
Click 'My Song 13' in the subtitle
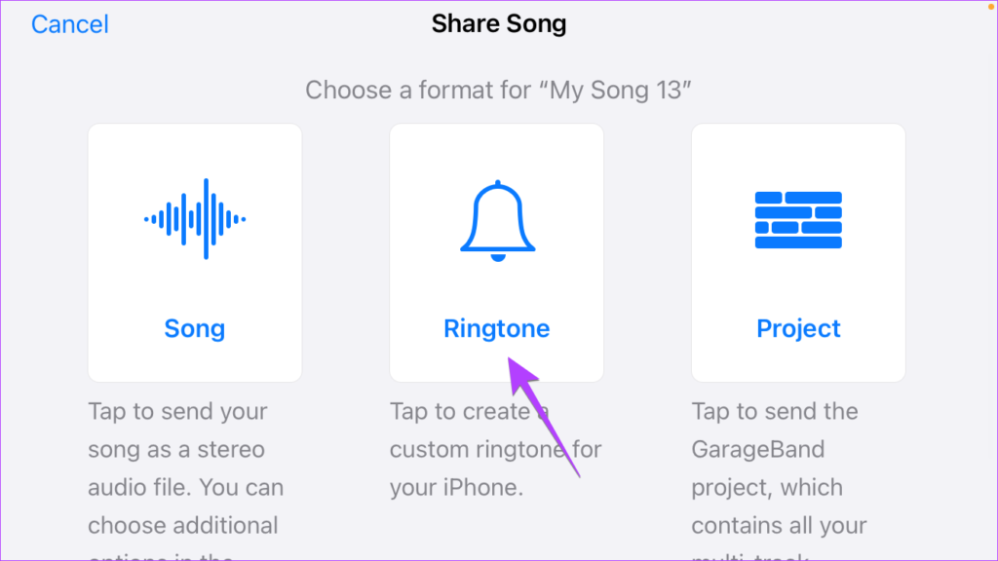tap(615, 90)
